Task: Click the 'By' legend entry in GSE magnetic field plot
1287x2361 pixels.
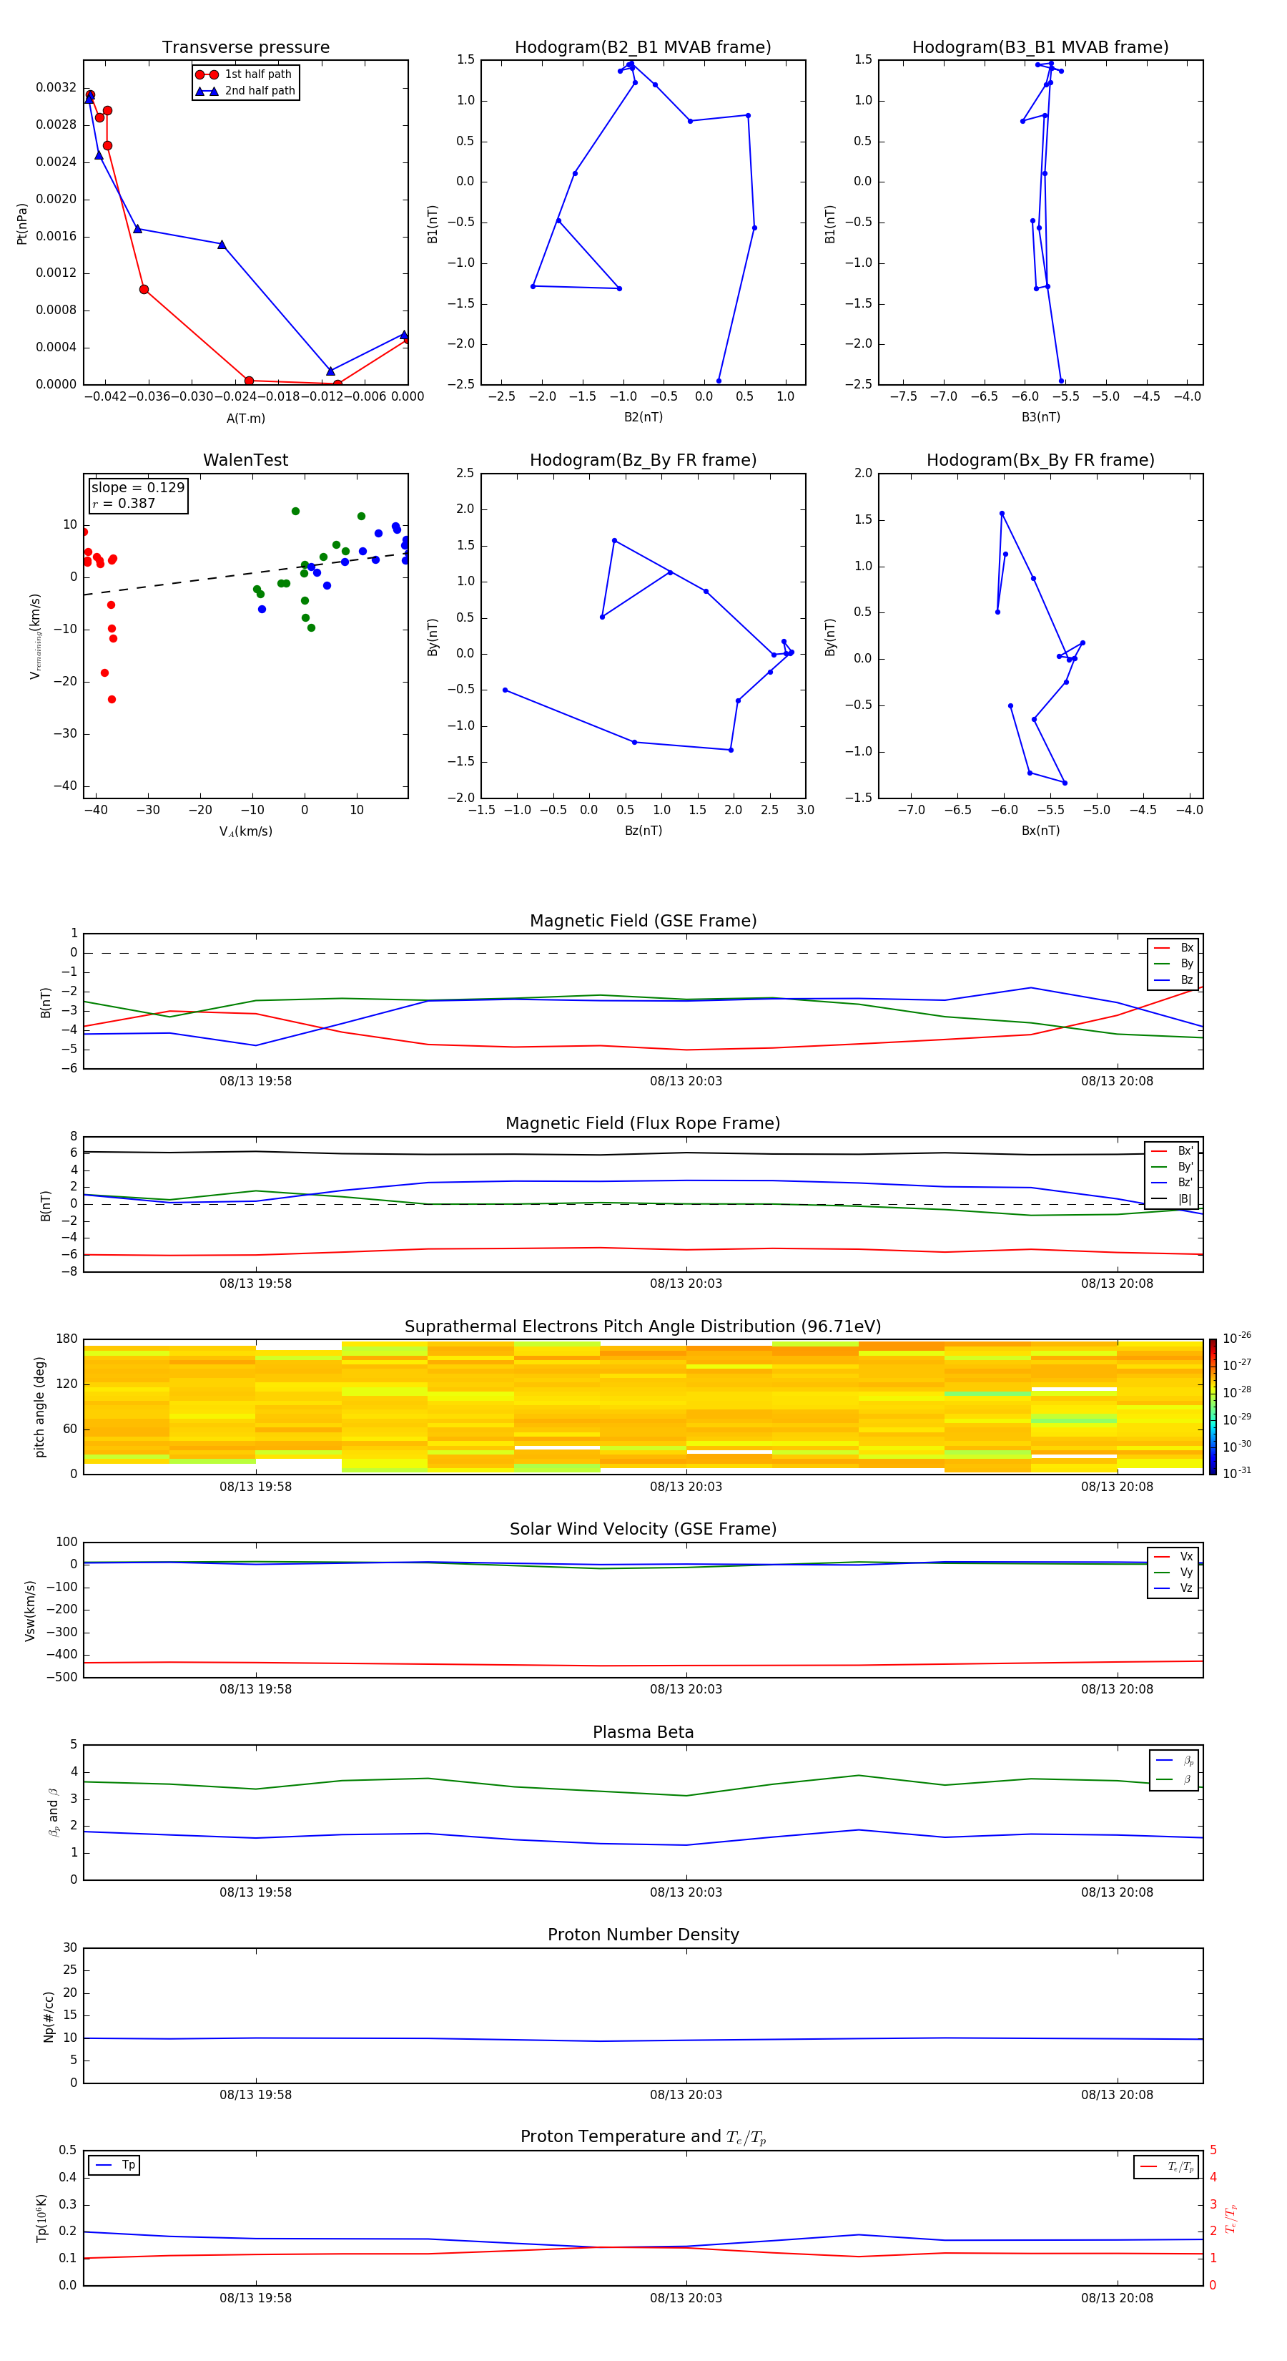Action: (x=1173, y=963)
